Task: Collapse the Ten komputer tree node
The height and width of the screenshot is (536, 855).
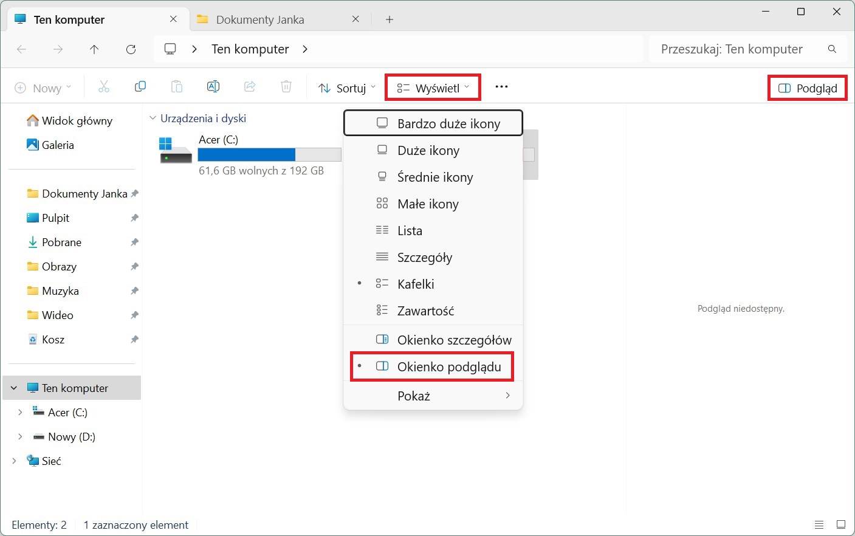Action: (14, 388)
